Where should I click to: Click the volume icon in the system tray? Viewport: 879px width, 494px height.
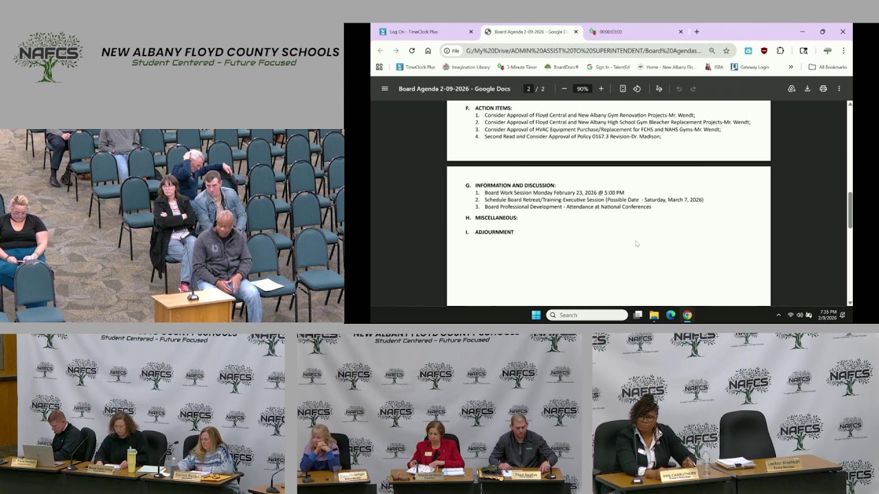point(800,315)
